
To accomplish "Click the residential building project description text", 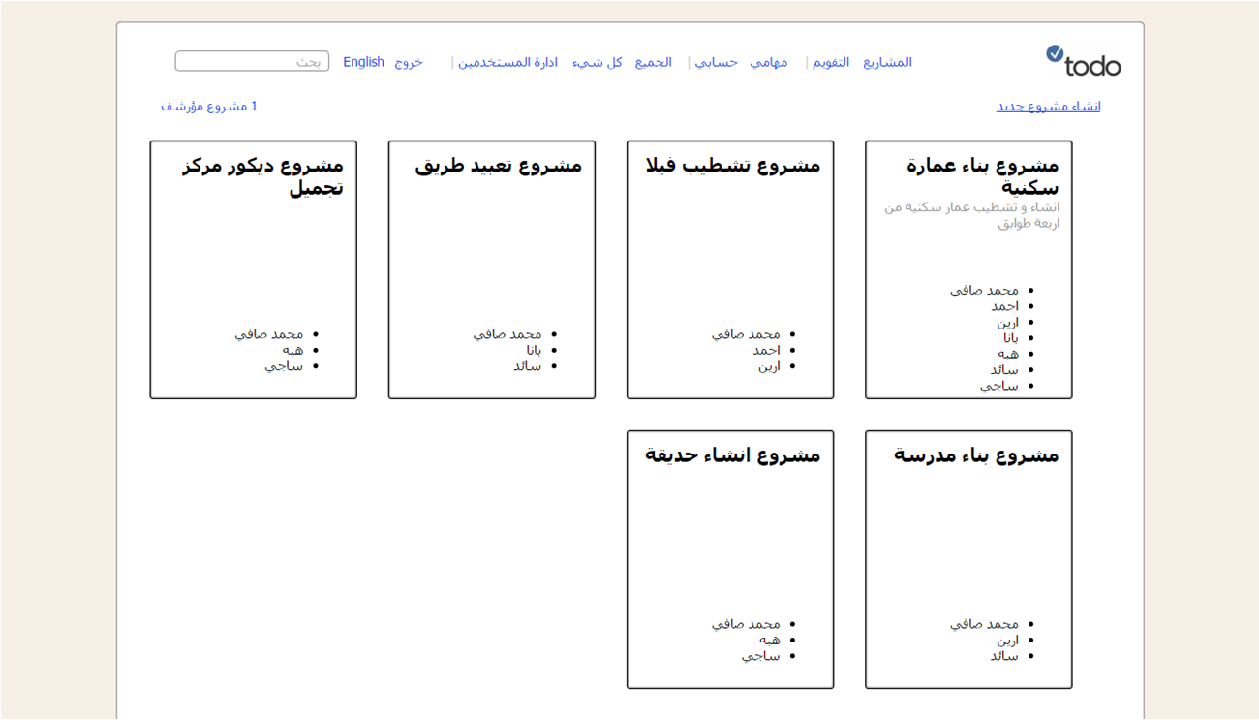I will (972, 215).
